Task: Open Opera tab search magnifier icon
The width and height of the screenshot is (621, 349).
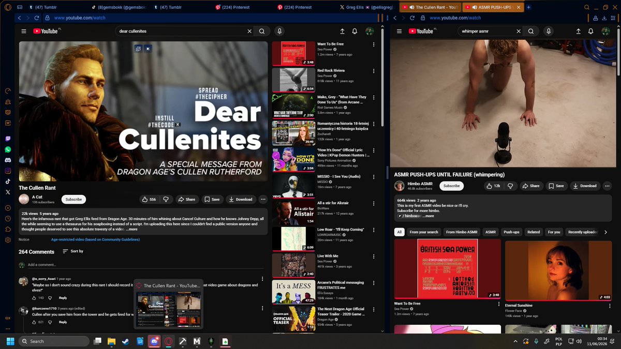Action: pyautogui.click(x=587, y=7)
